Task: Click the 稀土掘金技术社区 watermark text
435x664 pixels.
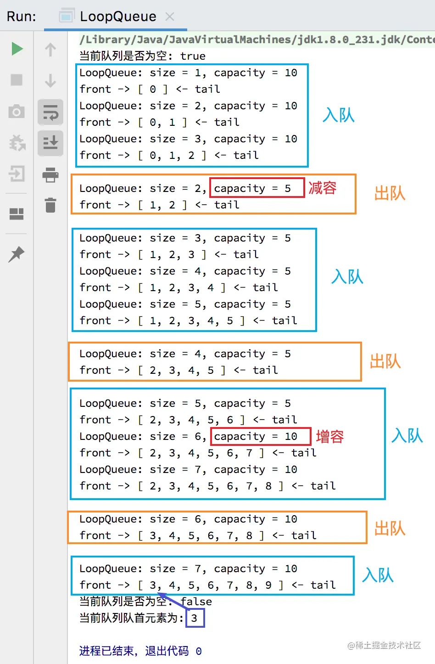Action: point(385,645)
